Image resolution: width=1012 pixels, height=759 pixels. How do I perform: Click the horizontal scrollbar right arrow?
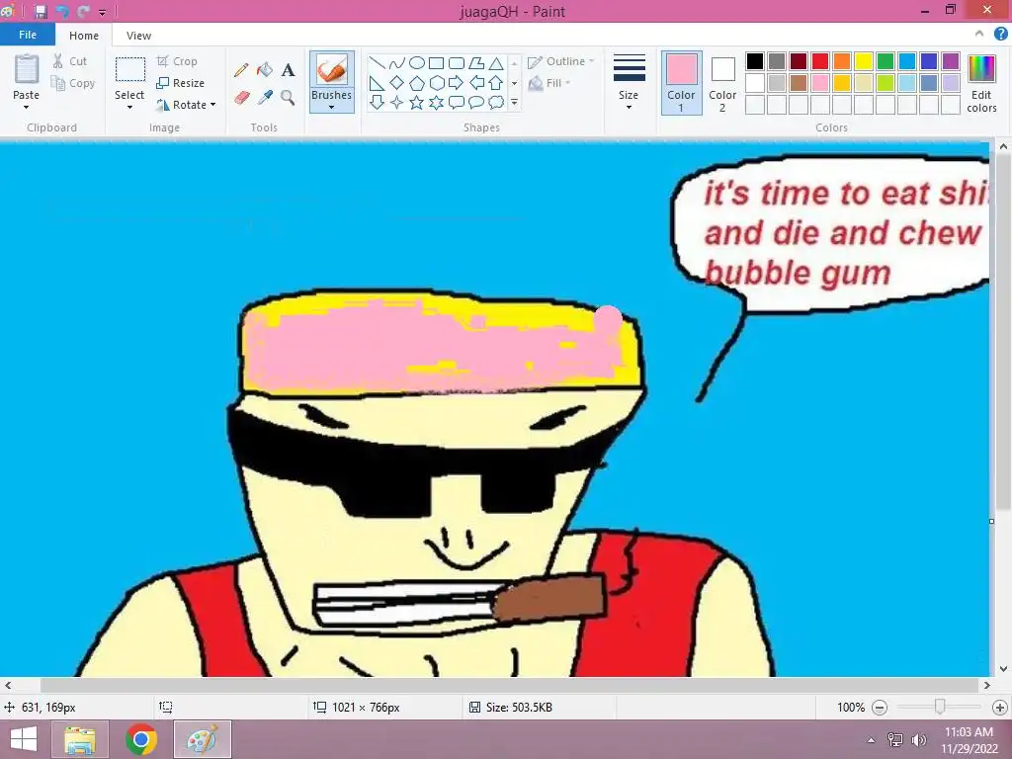pos(987,686)
